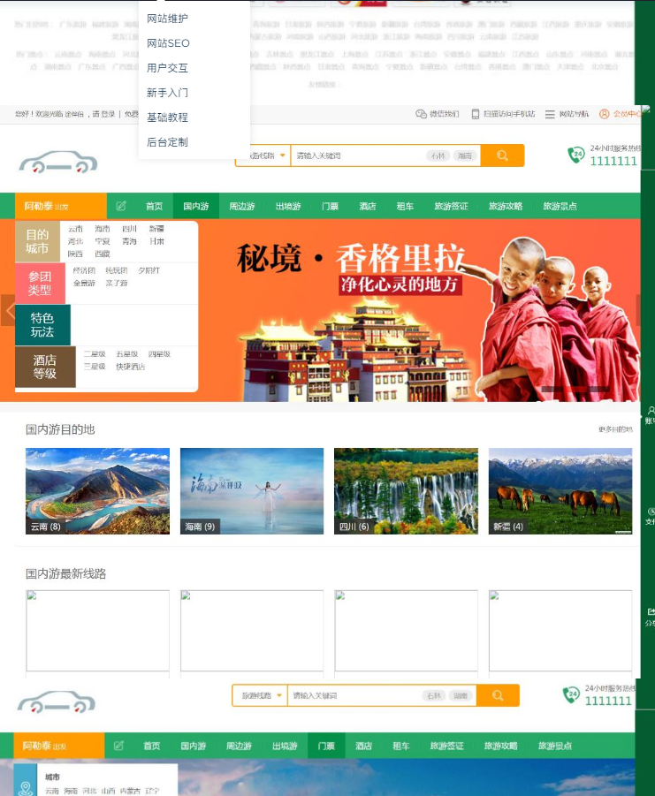Open 新手入门 from the dropdown menu
This screenshot has height=796, width=655.
[x=167, y=93]
